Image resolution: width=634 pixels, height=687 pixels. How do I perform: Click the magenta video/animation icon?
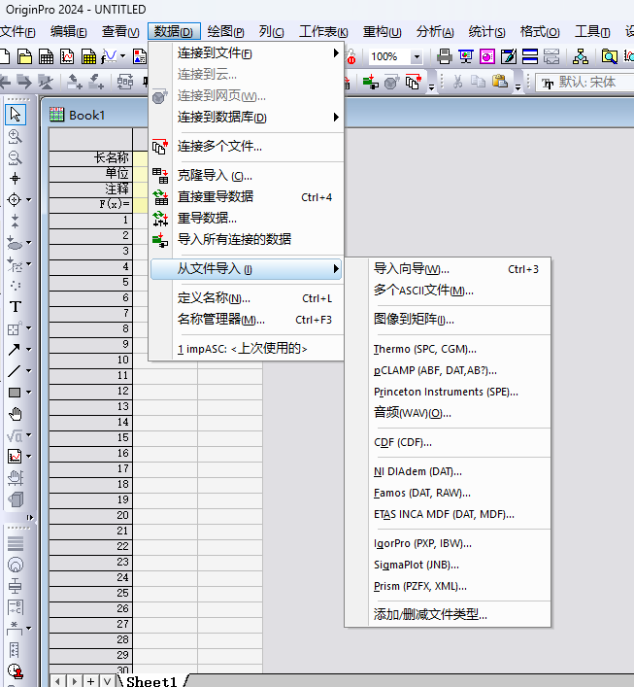(487, 56)
